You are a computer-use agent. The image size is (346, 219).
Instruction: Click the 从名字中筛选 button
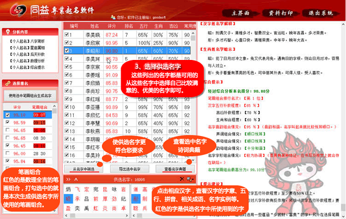[x=84, y=169]
